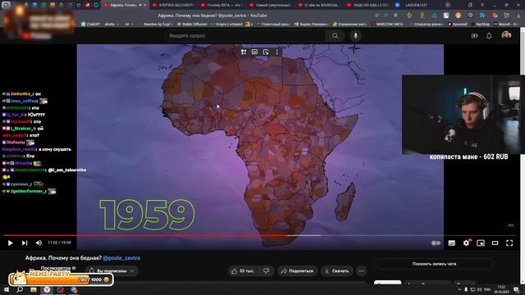Open Yandex Browser taskbar icon
525x295 pixels.
point(47,289)
